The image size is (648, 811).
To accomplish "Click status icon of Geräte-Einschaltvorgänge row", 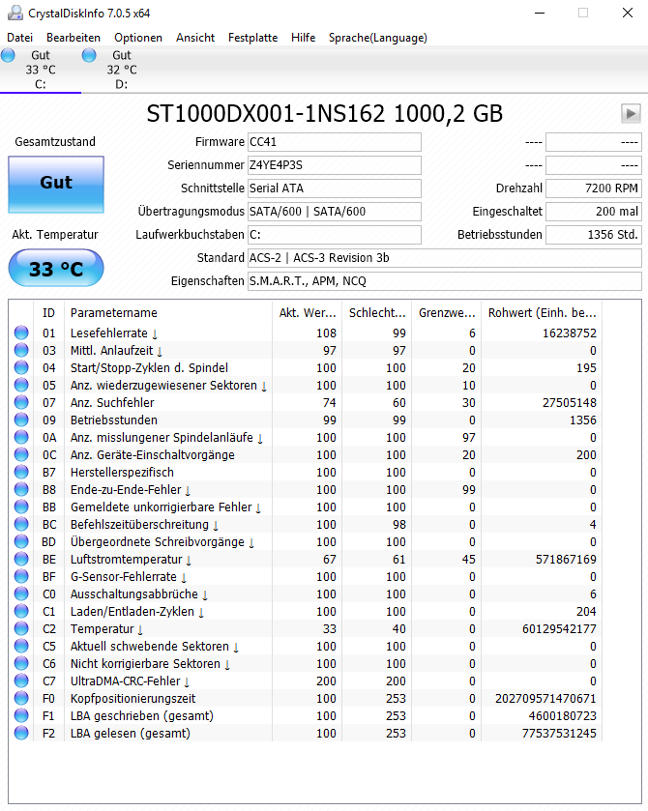I will 21,455.
